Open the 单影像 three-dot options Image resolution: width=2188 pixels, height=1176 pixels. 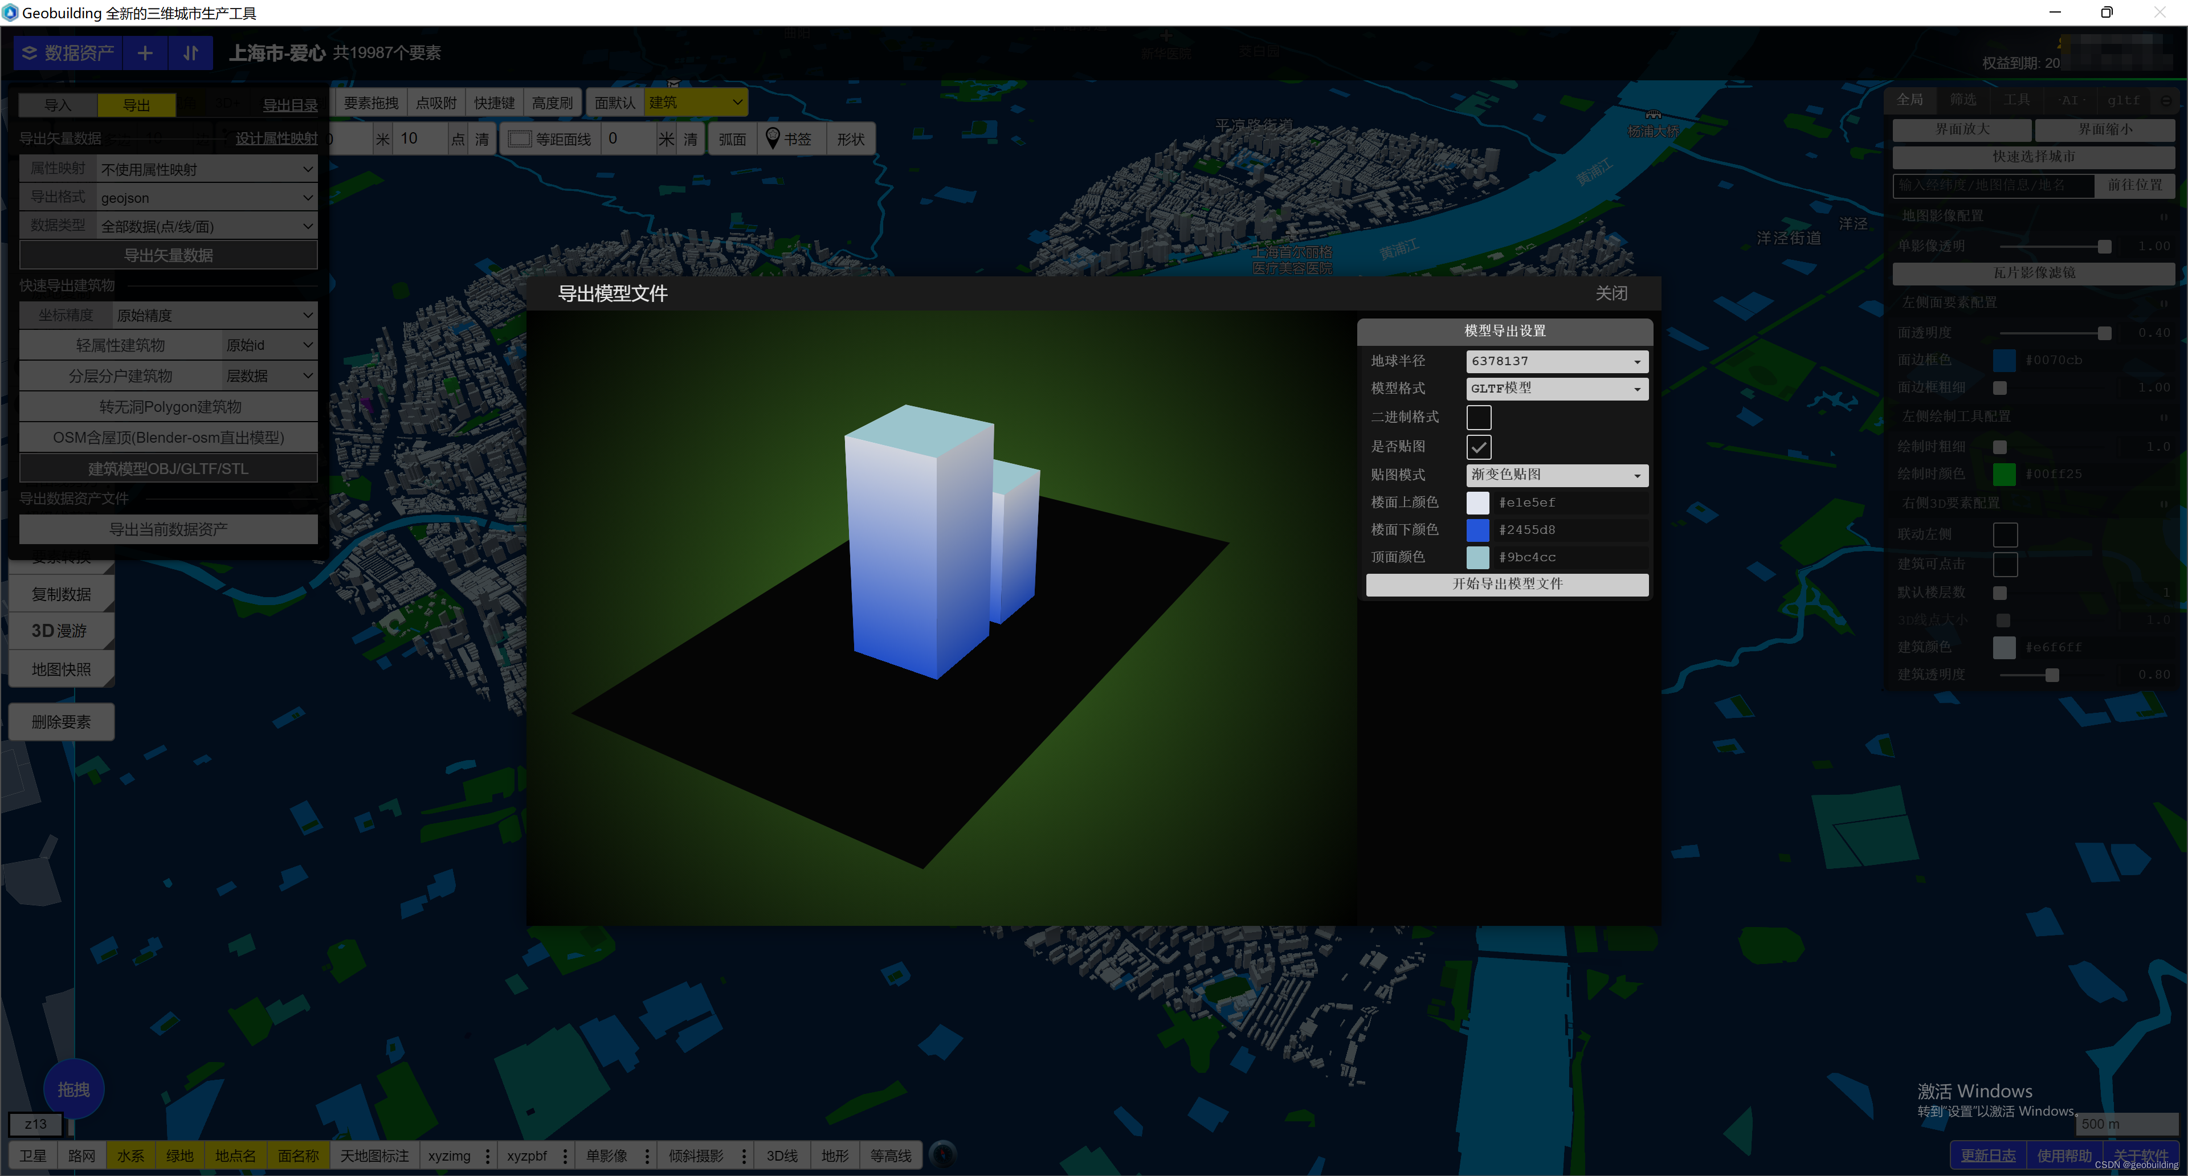647,1155
